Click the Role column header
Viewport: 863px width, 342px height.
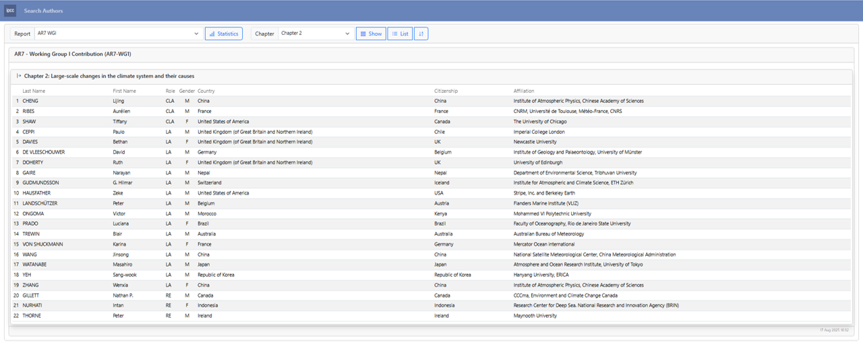(170, 91)
